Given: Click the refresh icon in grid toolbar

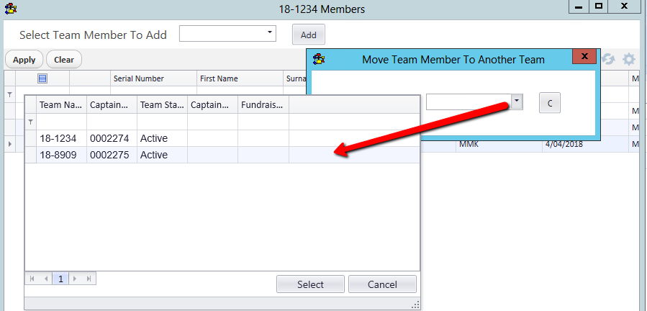Looking at the screenshot, I should [609, 60].
